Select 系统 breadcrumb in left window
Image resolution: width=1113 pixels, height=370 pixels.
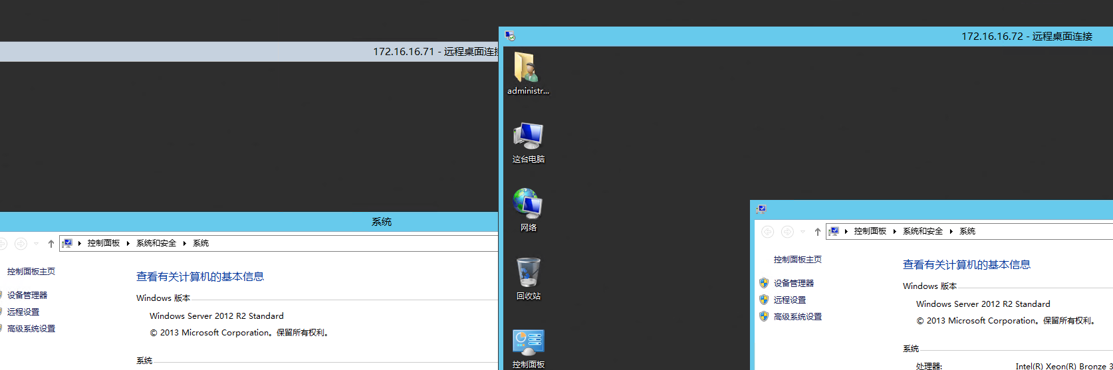point(201,243)
